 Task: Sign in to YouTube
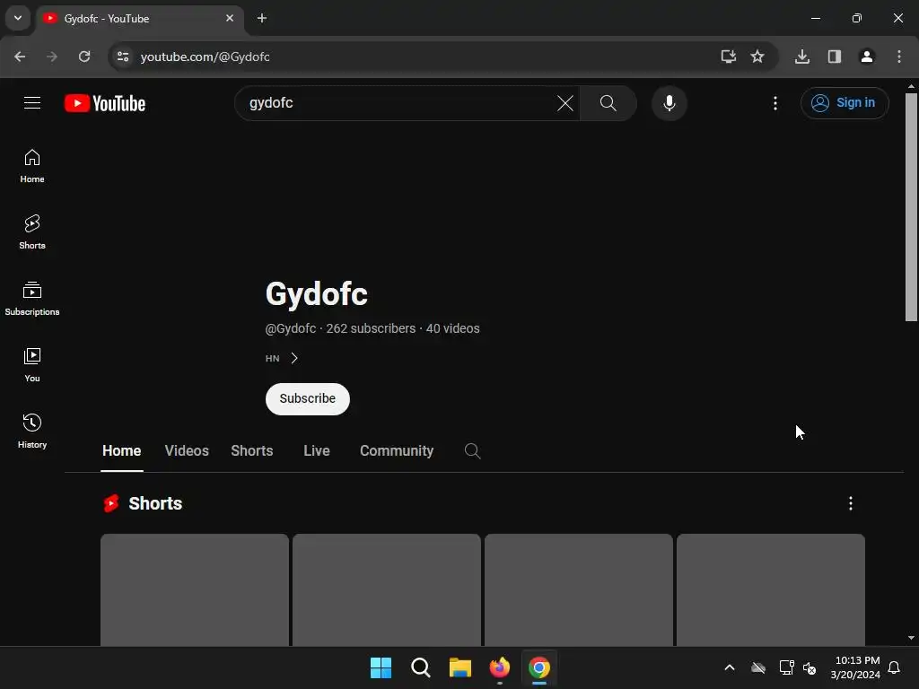point(845,103)
